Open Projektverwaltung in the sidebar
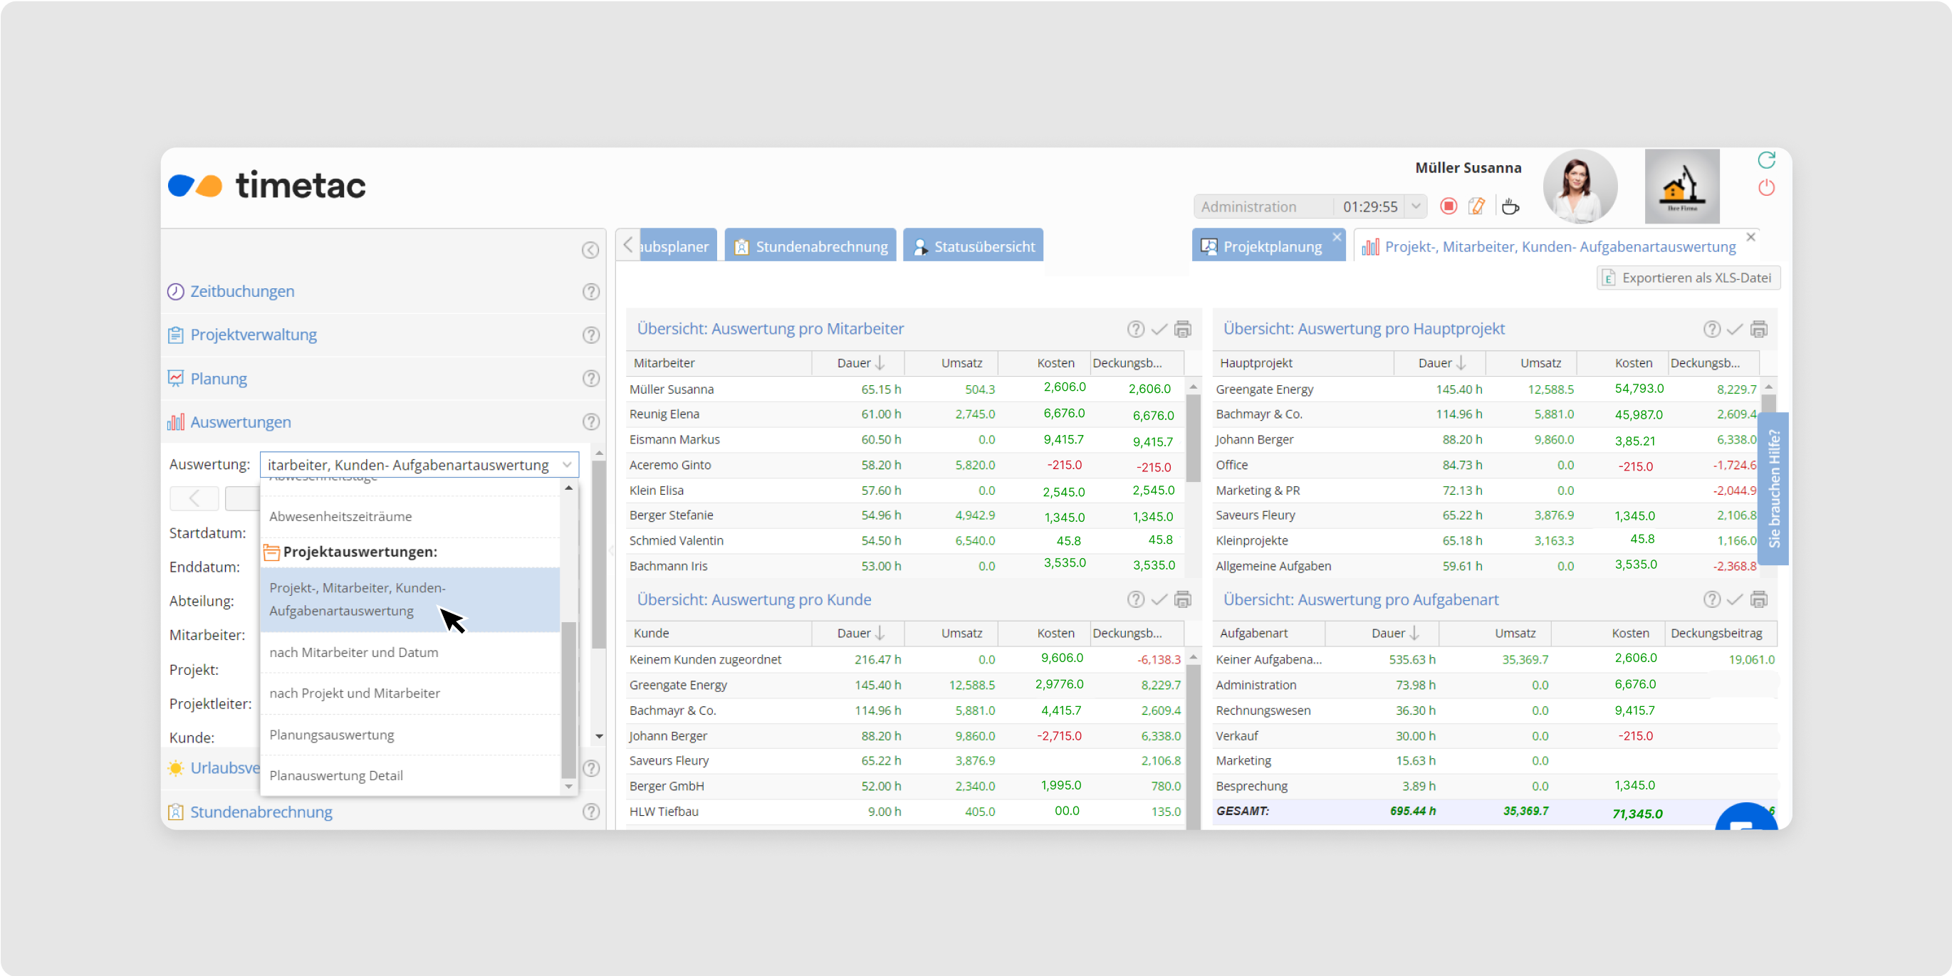This screenshot has height=976, width=1952. tap(253, 335)
